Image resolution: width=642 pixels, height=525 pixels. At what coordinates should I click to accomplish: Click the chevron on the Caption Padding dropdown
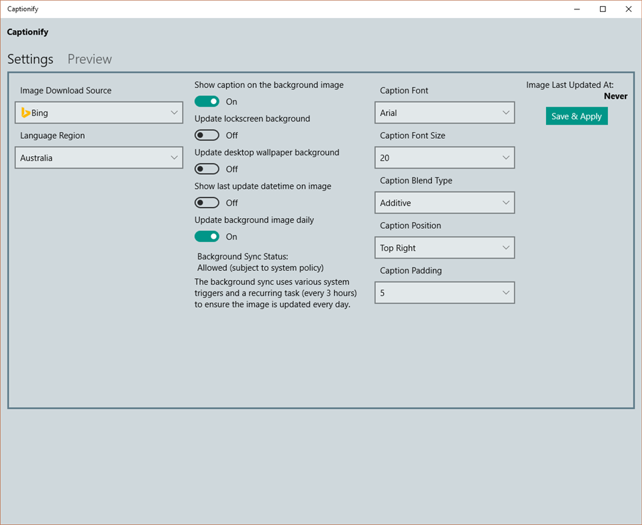click(x=505, y=292)
